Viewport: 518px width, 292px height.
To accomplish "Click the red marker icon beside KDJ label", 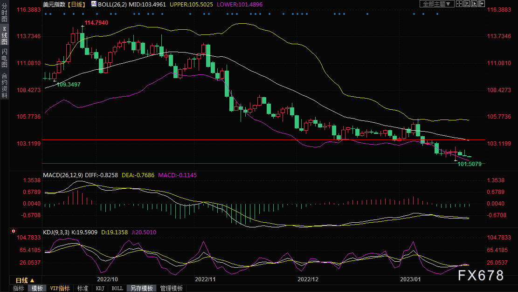I will (14, 231).
